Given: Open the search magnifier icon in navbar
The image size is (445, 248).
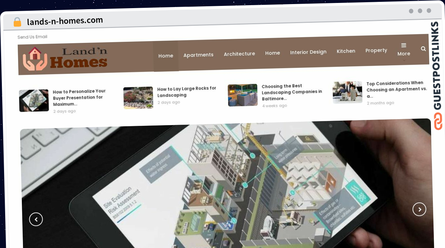Looking at the screenshot, I should (423, 48).
